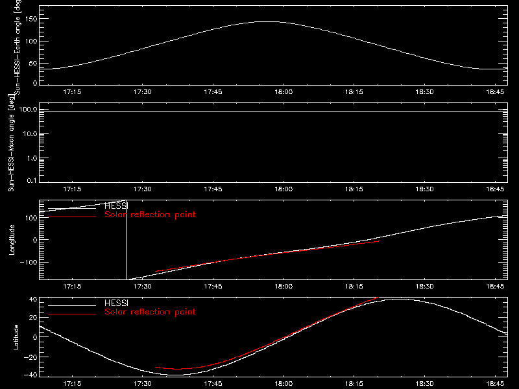Click 18:00 label under Earth angle plot

[x=284, y=92]
